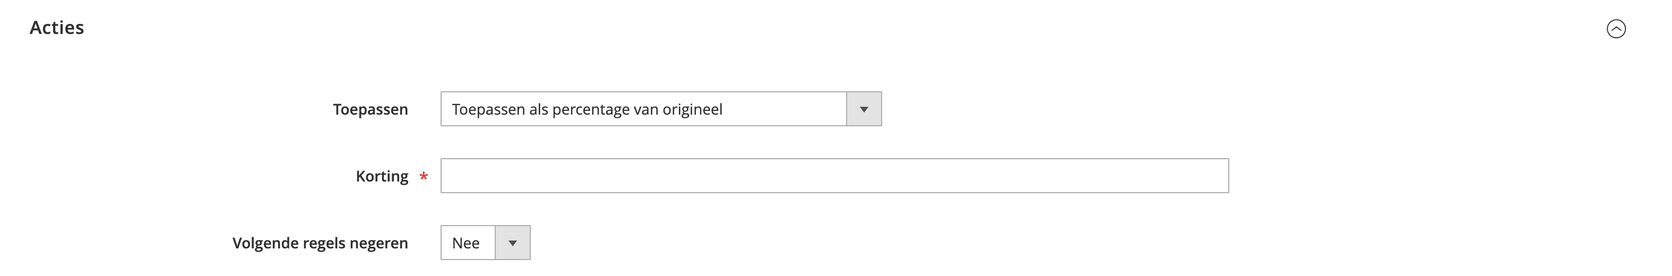
Task: Focus the empty discount text box
Action: (834, 176)
